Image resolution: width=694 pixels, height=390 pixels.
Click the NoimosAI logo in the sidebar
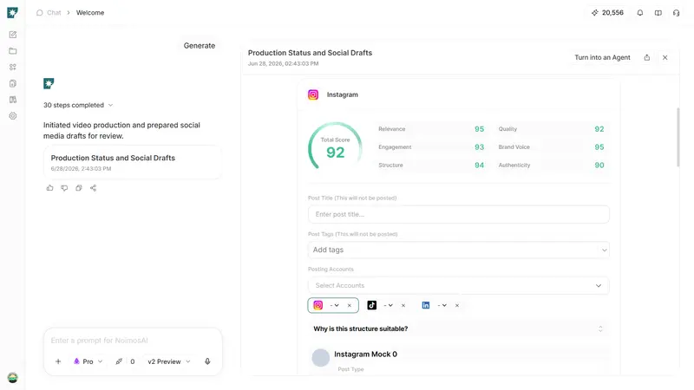12,13
